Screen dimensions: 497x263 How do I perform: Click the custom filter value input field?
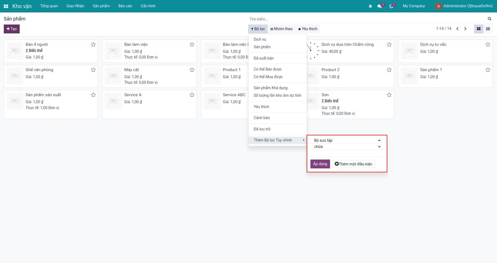347,154
